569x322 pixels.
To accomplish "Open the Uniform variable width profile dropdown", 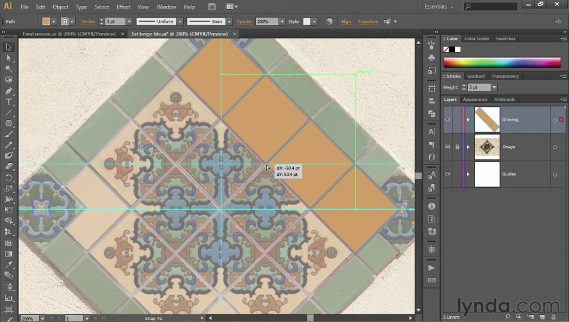I will click(x=180, y=21).
